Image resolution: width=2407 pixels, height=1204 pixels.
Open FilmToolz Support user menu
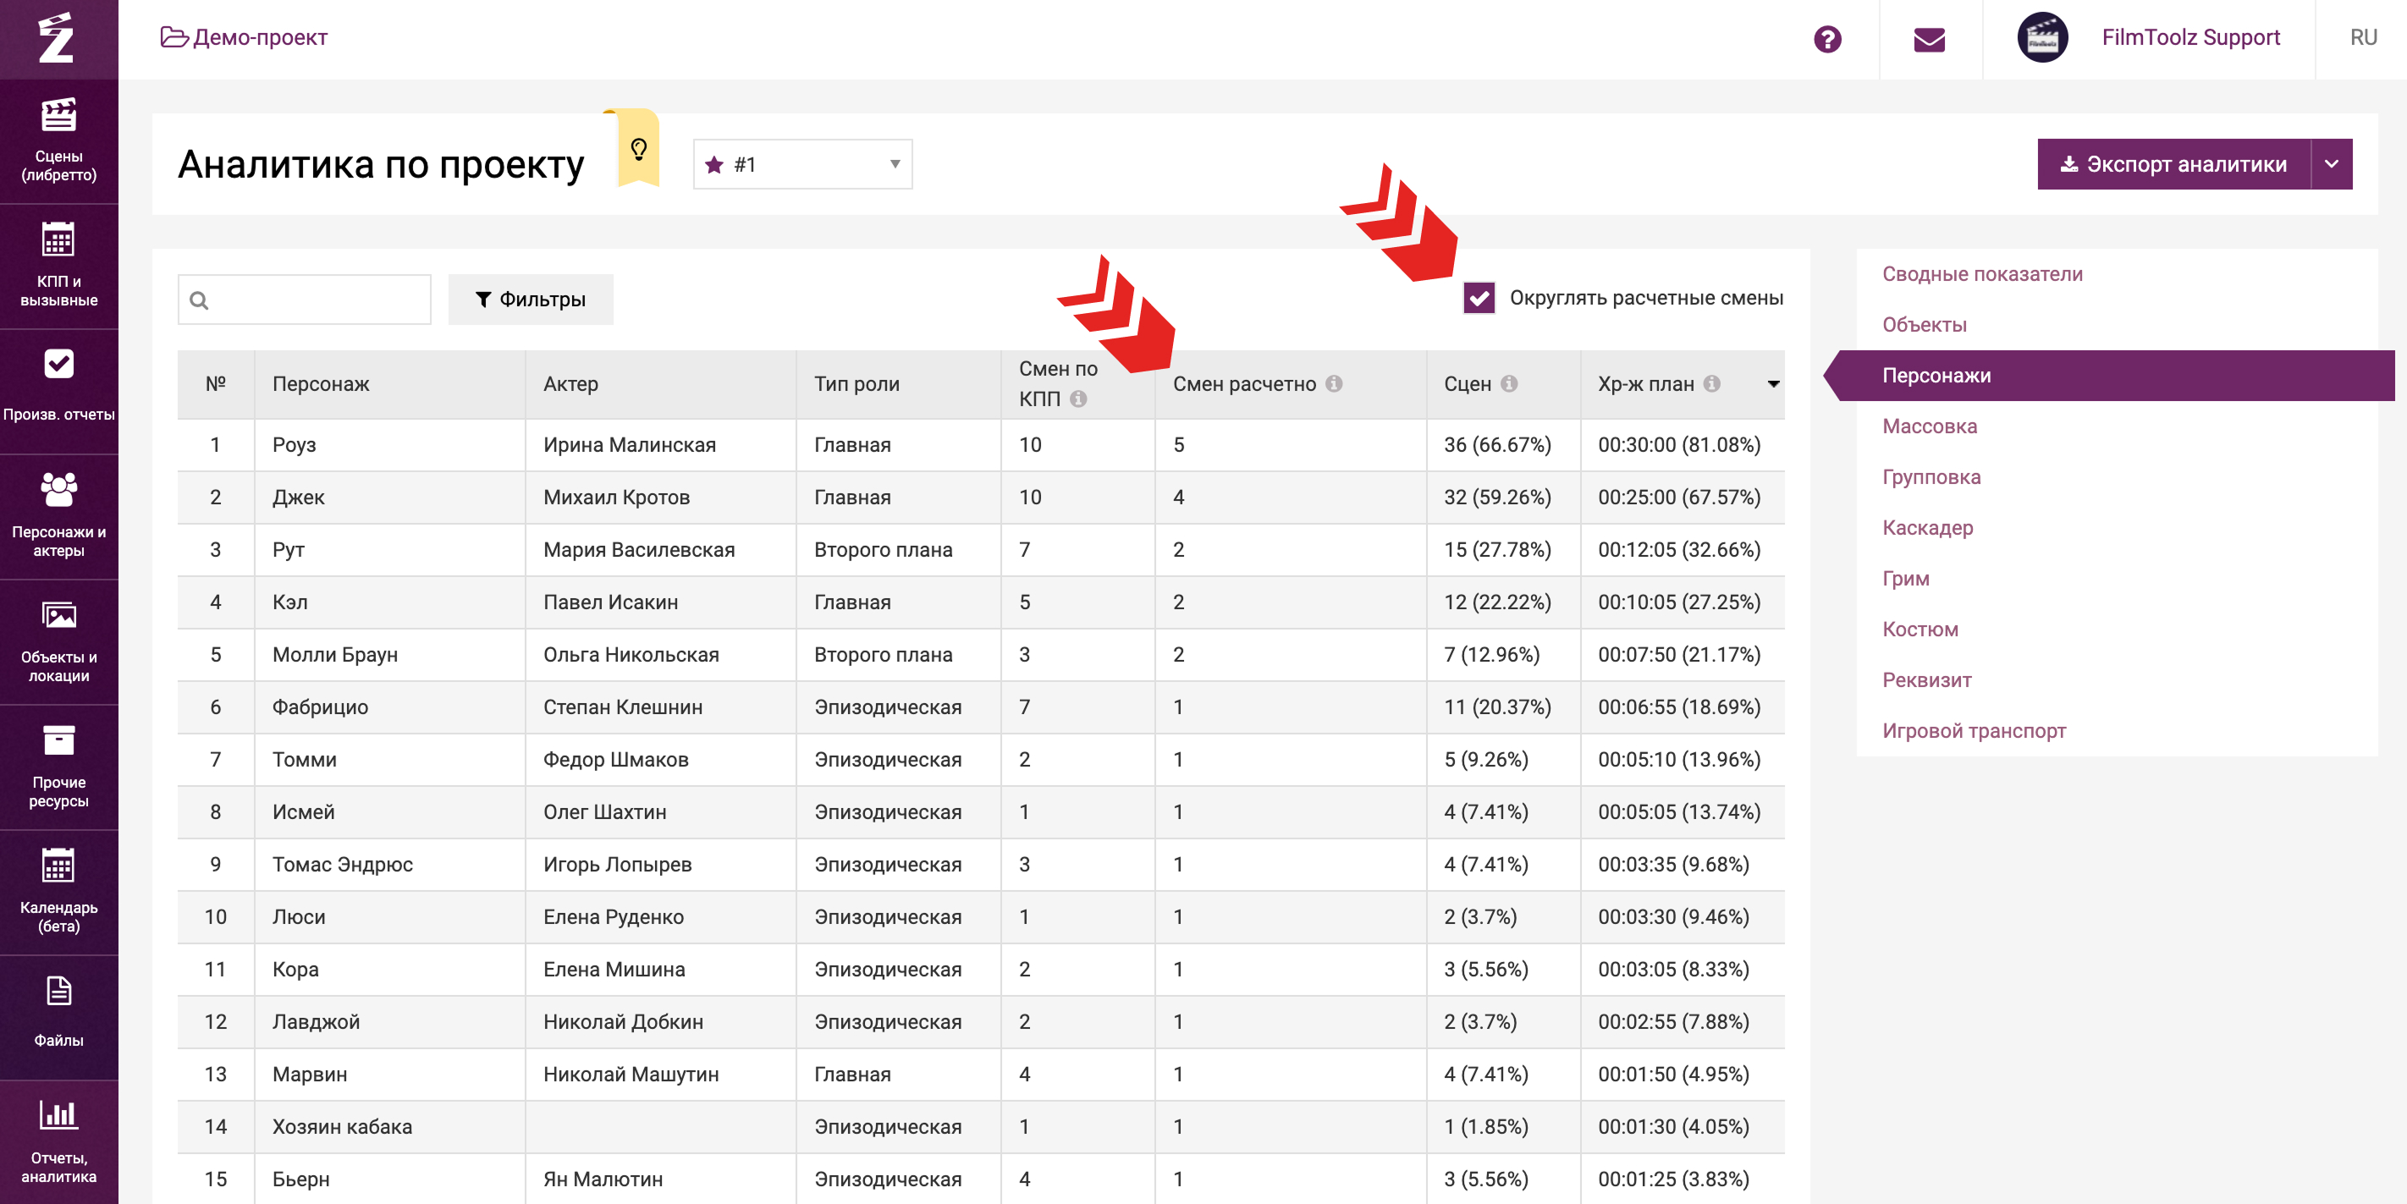pyautogui.click(x=2190, y=37)
